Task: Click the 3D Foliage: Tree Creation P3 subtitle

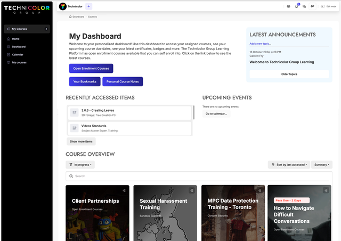Action: coord(99,115)
